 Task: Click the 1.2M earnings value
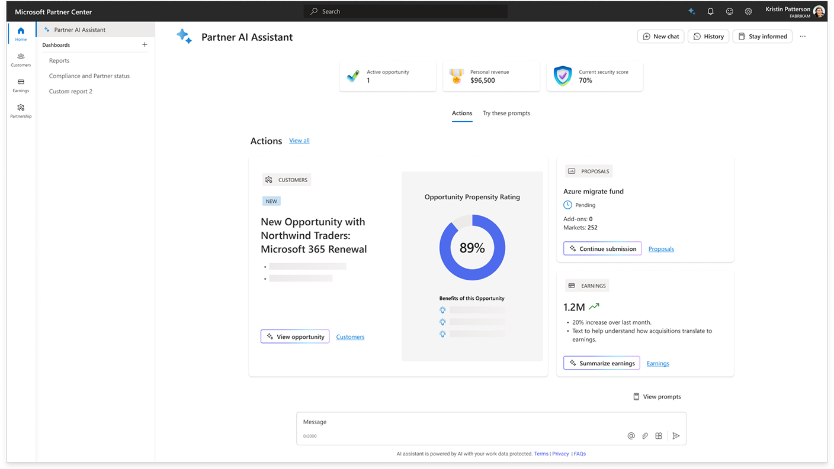tap(574, 307)
